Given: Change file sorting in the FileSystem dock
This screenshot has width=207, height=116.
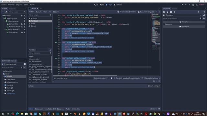Looking at the screenshot, I should (25, 67).
